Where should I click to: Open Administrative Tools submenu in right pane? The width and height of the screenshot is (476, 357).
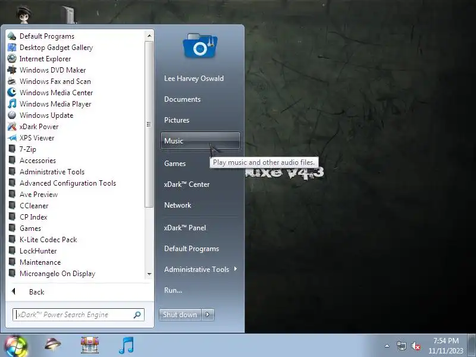click(201, 270)
